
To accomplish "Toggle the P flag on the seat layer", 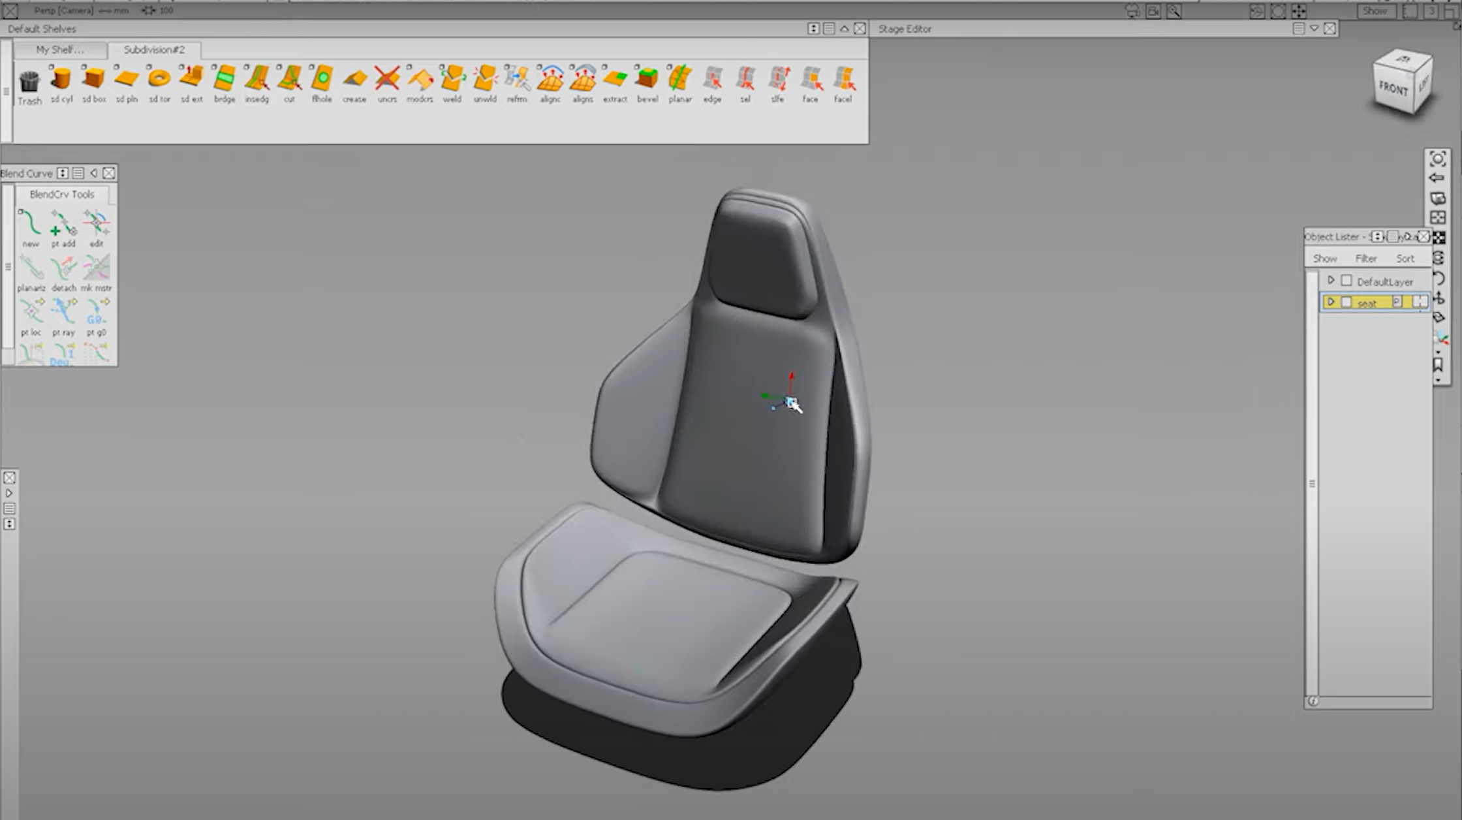I will point(1397,302).
